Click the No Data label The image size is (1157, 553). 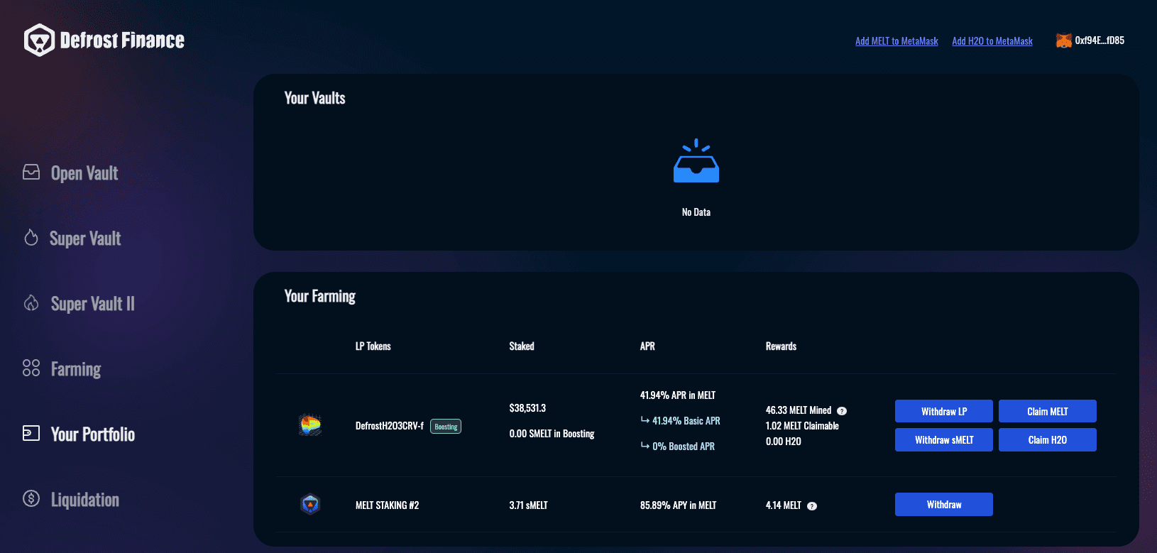tap(696, 212)
